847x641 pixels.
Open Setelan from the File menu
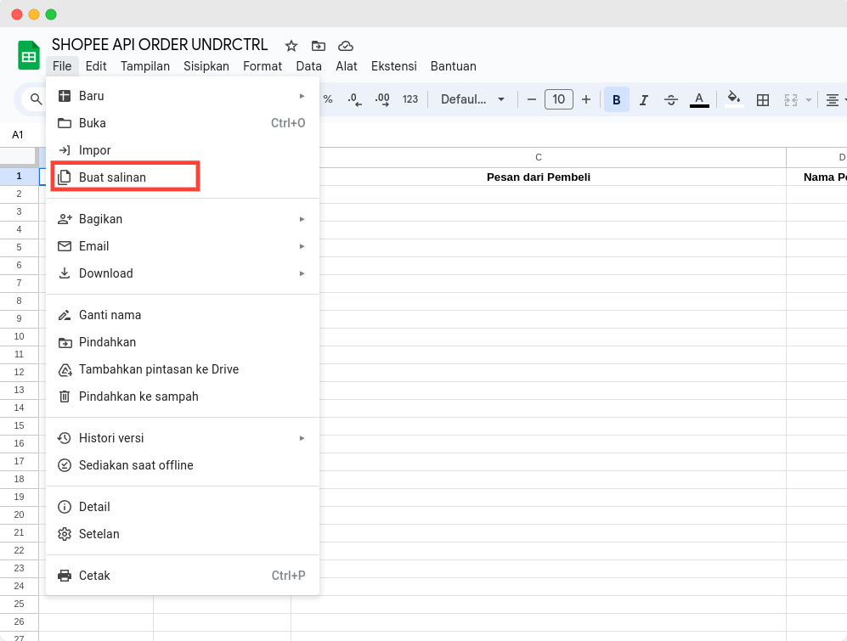[183, 534]
